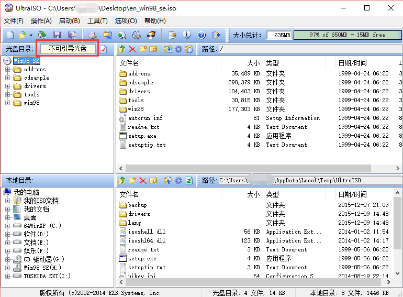Click the gear properties icon in disc toolbar
This screenshot has height=297, width=403.
click(x=178, y=49)
